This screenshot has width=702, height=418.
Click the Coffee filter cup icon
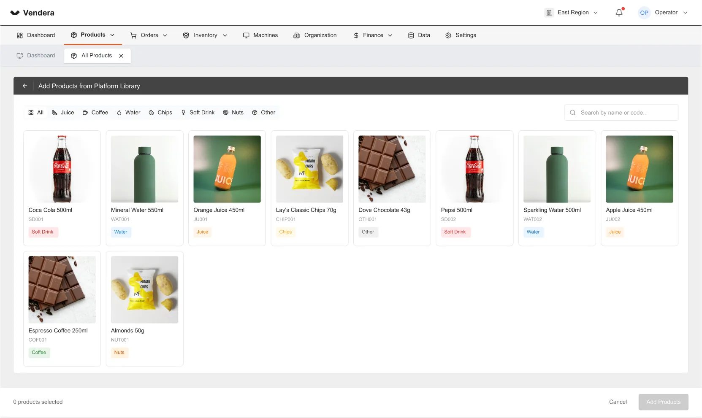pos(85,113)
